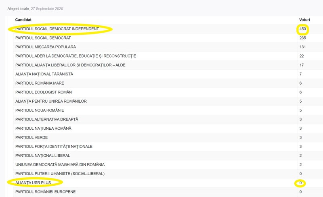Click votes value for PARTIDUL NAȚIUNEA ROMÂNĂ
Image resolution: width=323 pixels, height=197 pixels.
pos(300,129)
